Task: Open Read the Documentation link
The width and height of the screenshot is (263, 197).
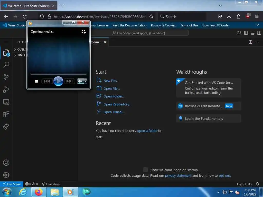Action: (x=129, y=25)
